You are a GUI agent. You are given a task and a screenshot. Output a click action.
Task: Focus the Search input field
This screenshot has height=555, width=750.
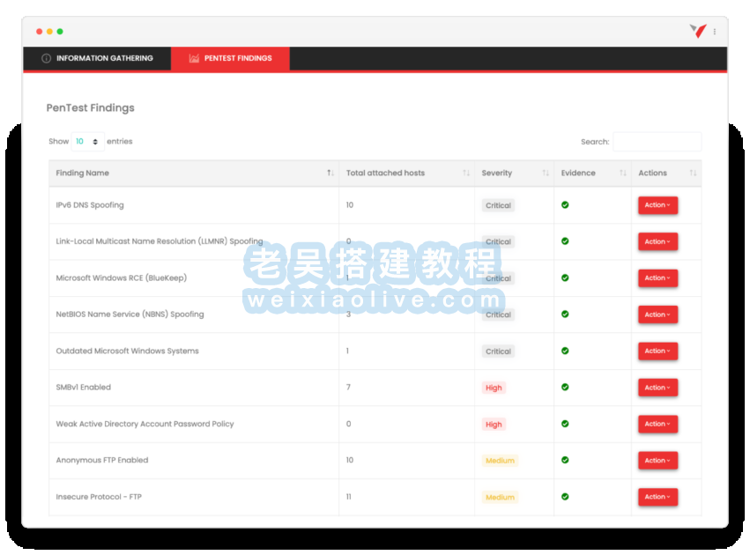(657, 142)
